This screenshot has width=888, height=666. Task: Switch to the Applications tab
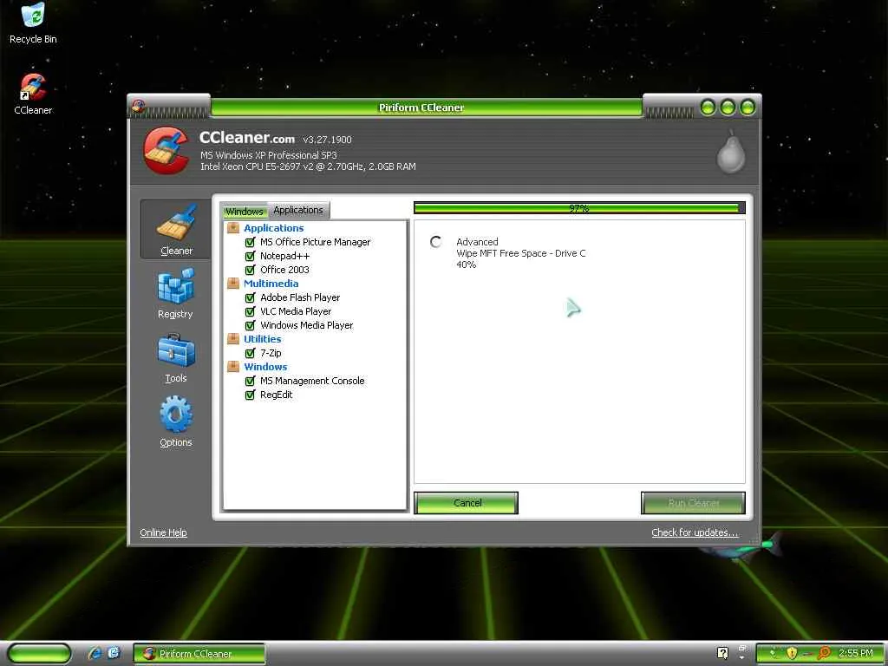tap(298, 210)
